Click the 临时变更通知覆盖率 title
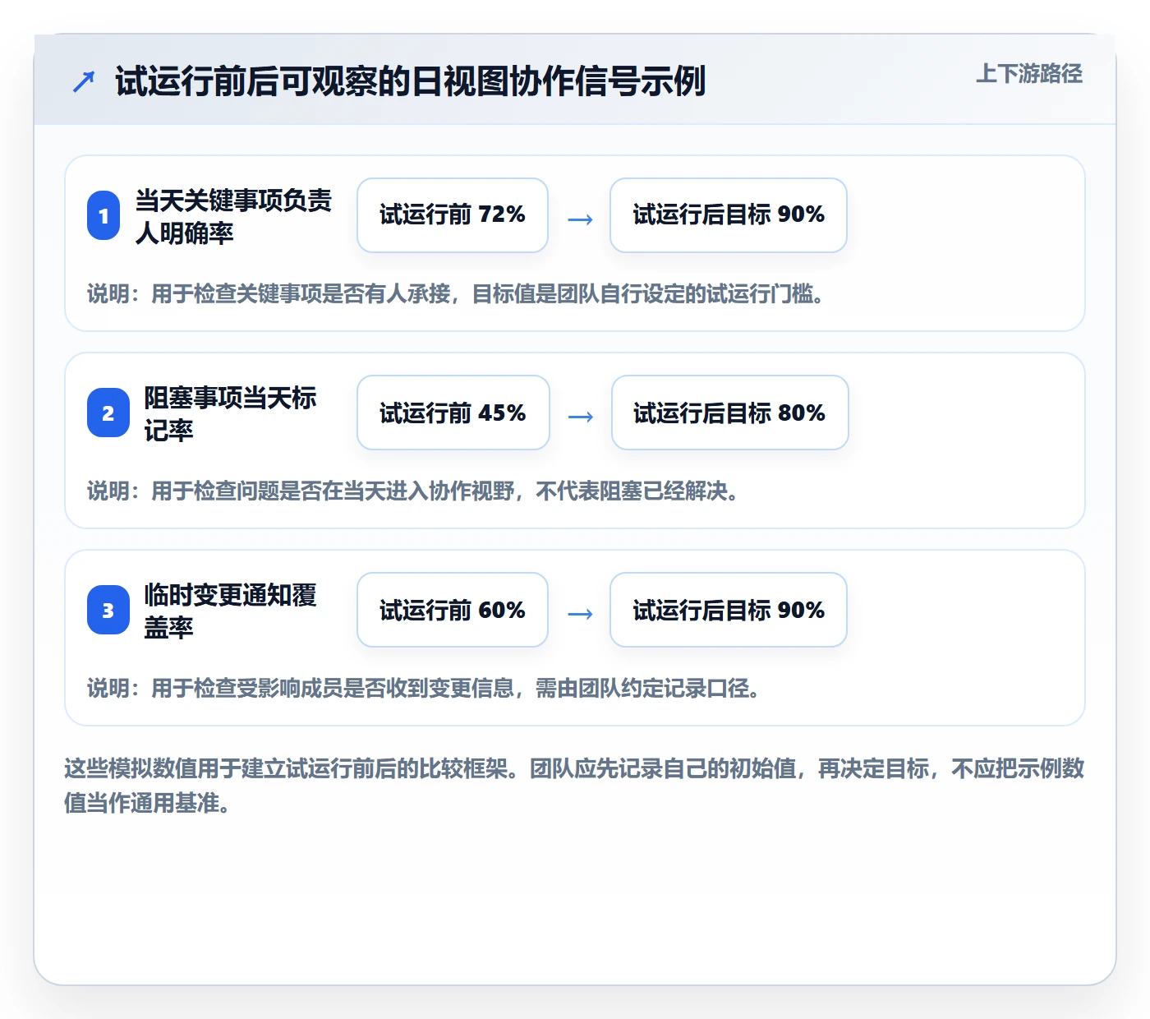Screen dimensions: 1150x1019 tap(230, 611)
